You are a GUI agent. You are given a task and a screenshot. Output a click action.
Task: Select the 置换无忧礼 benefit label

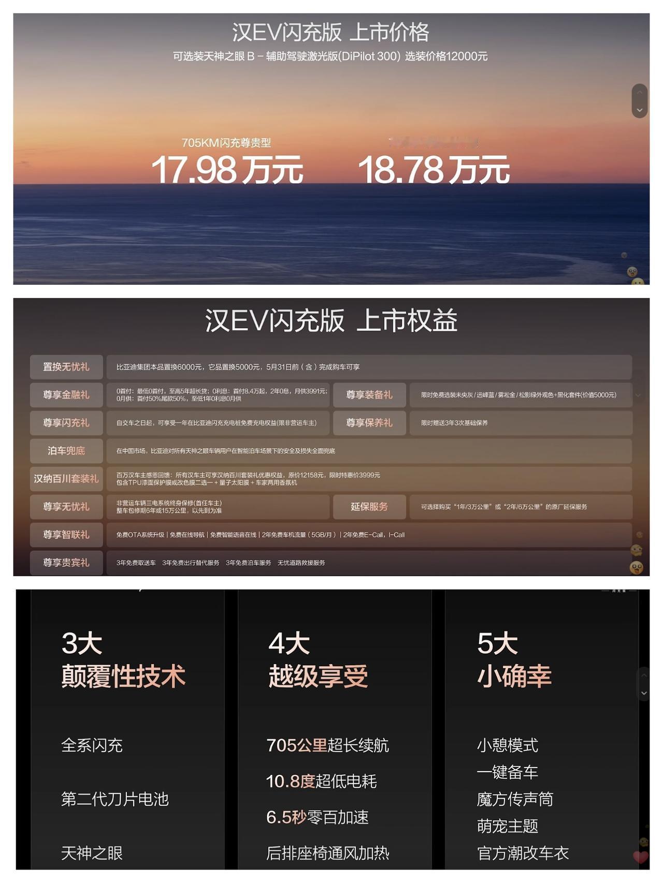pos(66,367)
